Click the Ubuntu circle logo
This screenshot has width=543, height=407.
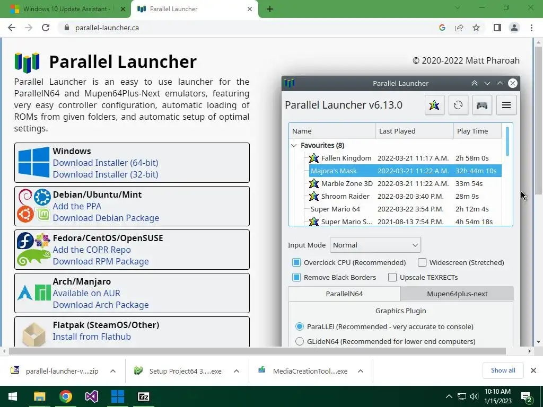(x=25, y=214)
